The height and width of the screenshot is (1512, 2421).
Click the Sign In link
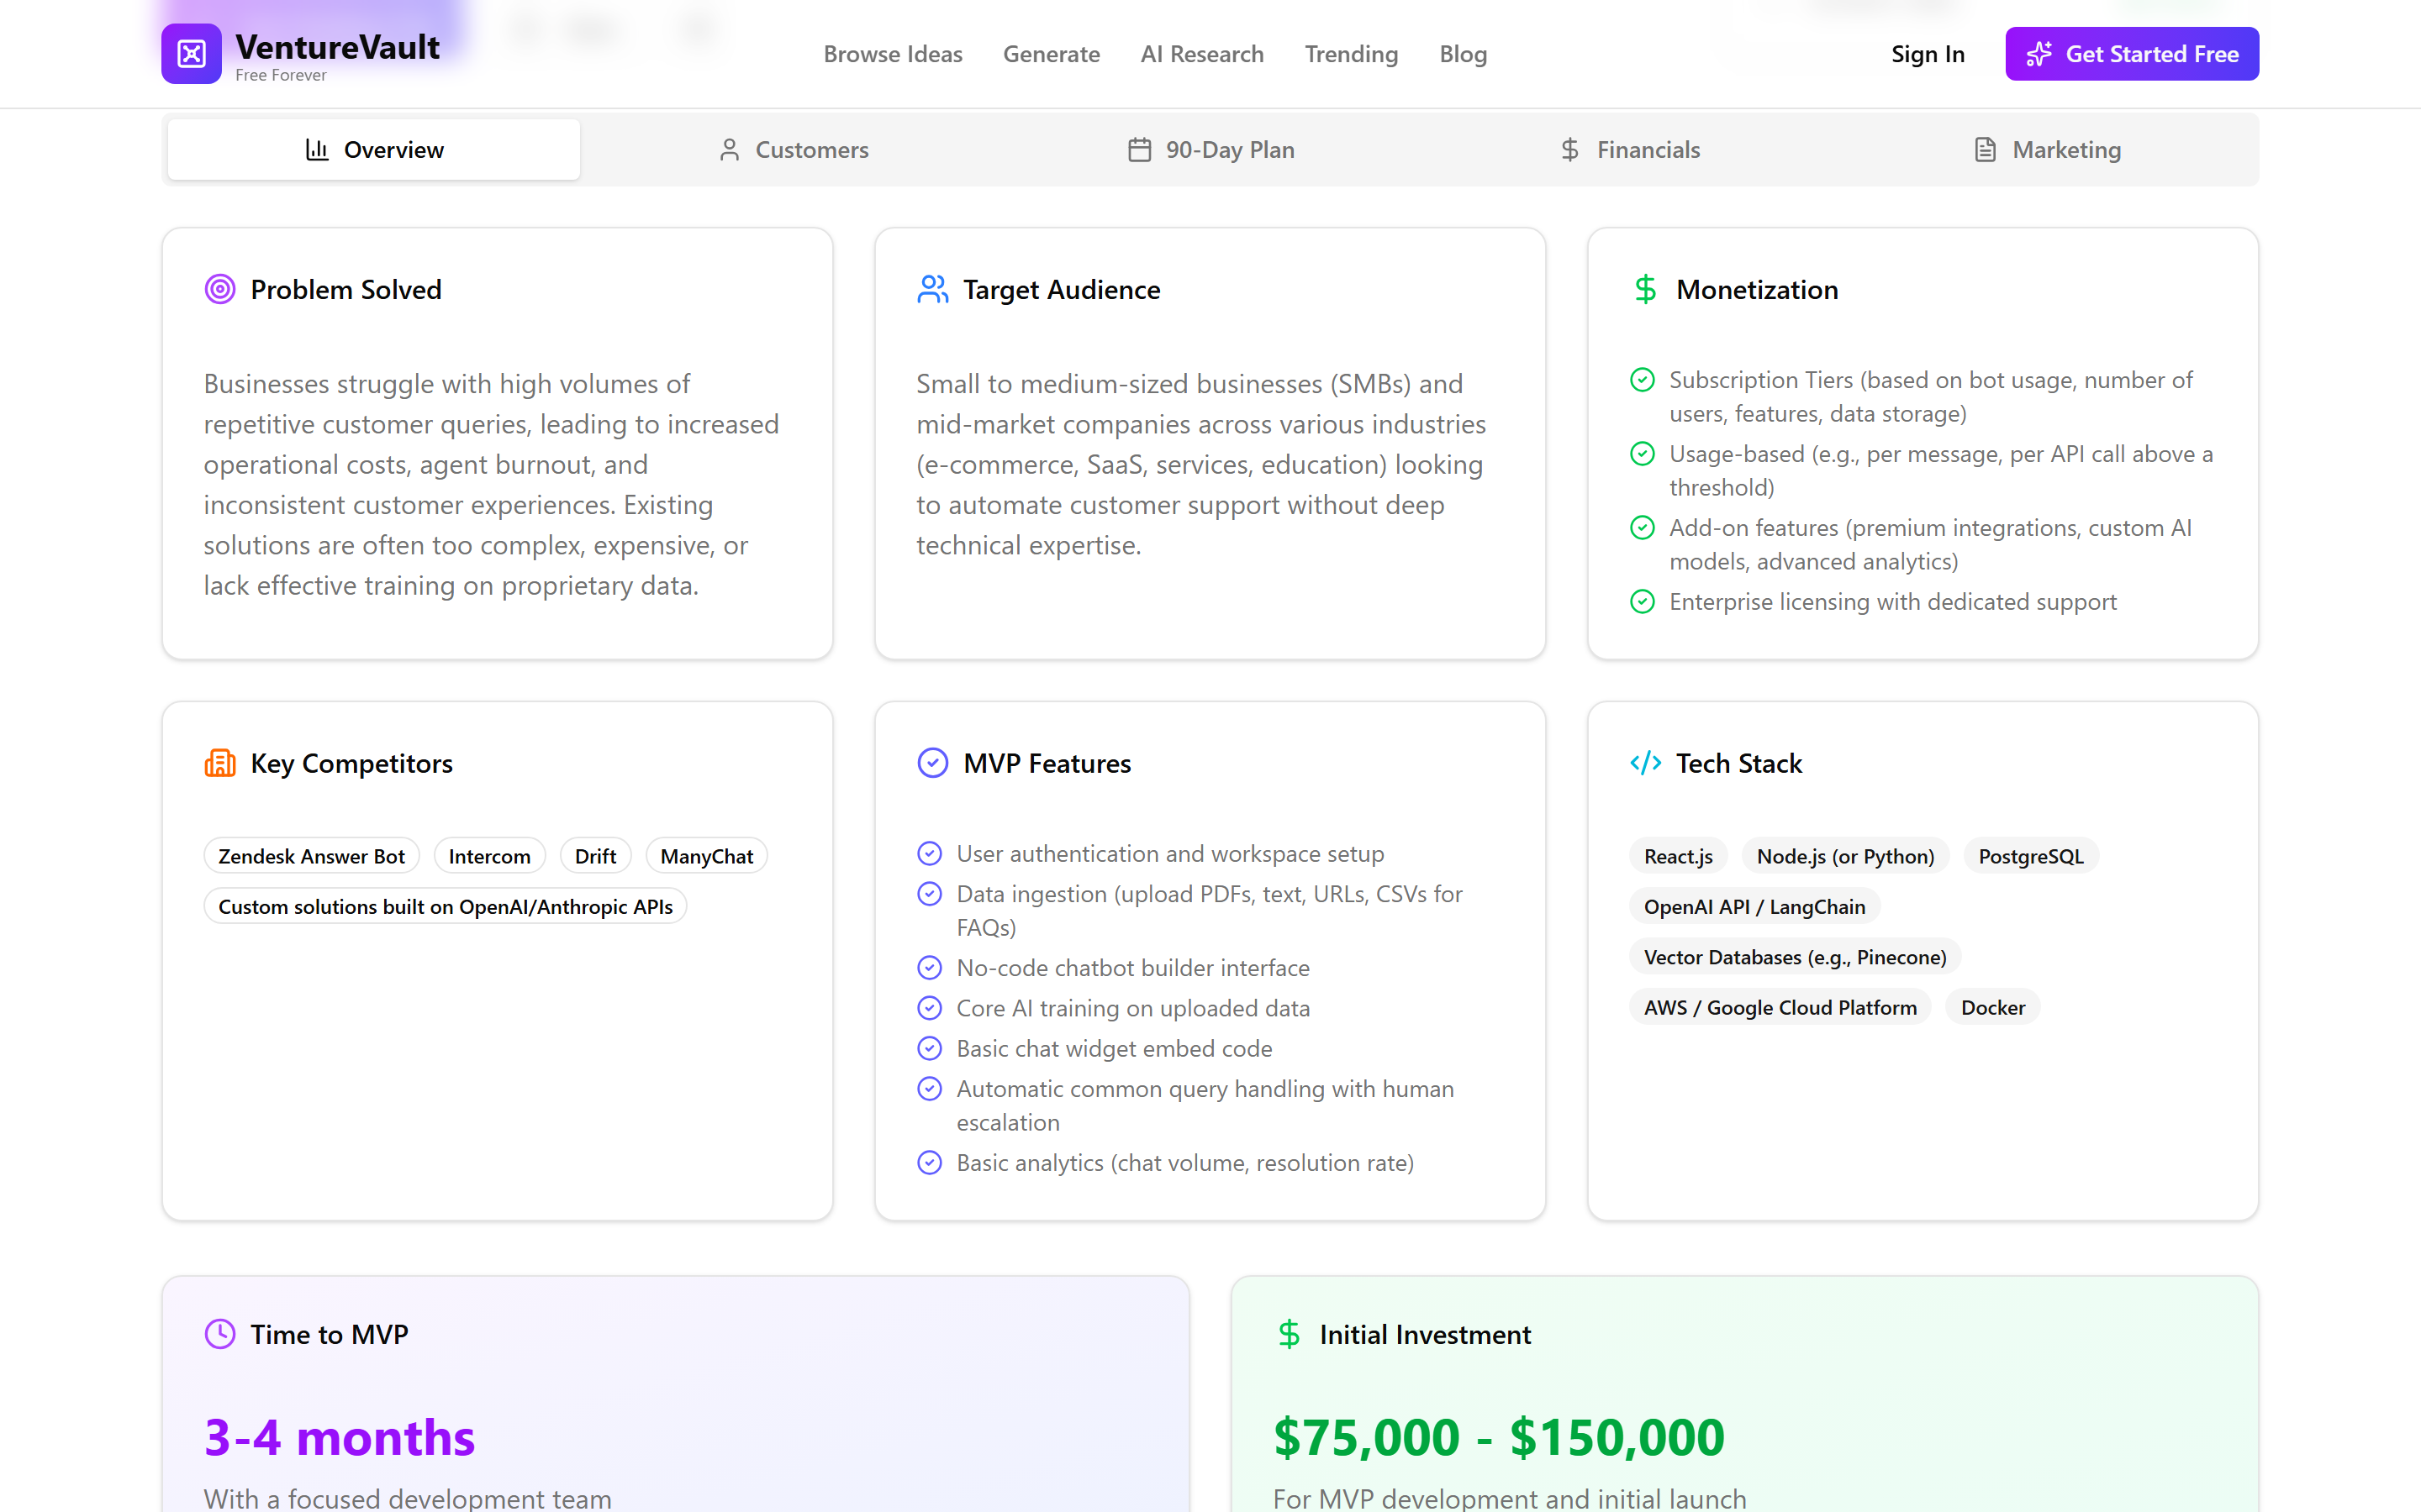[1928, 53]
